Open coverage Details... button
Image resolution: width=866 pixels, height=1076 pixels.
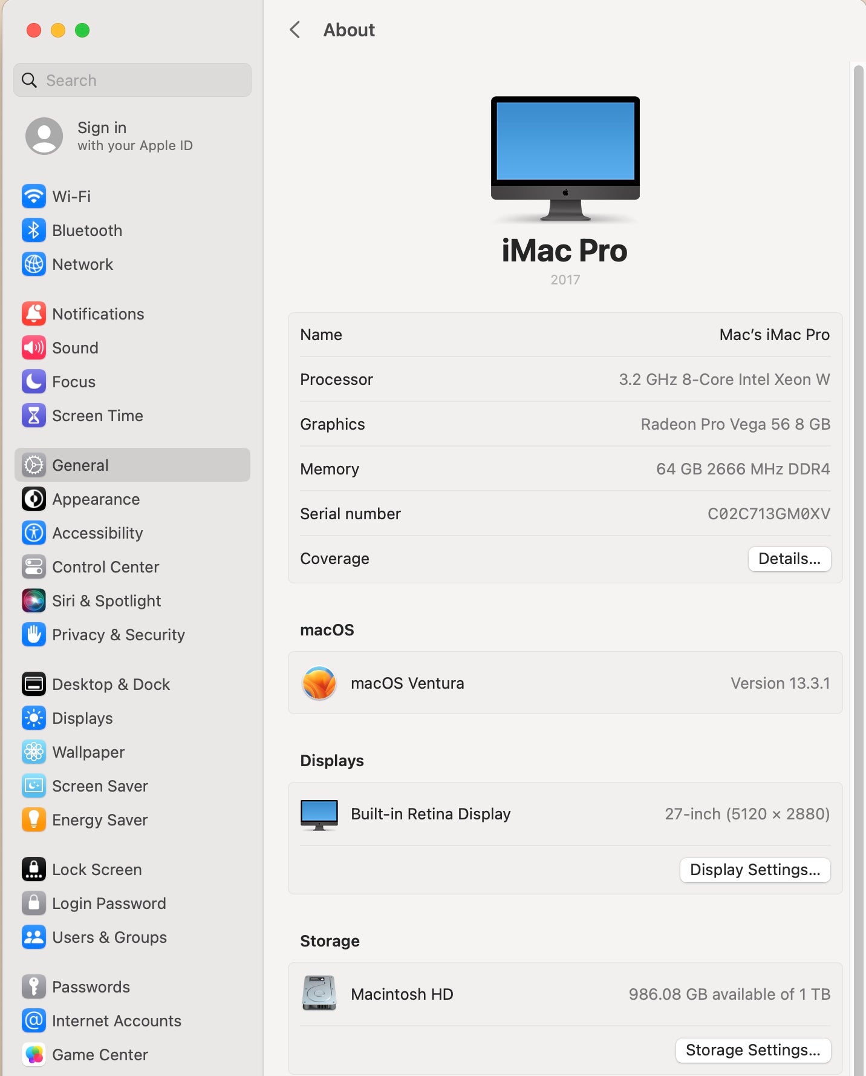tap(790, 559)
